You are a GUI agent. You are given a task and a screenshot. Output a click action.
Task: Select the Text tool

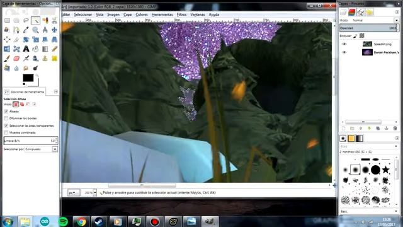[26, 49]
